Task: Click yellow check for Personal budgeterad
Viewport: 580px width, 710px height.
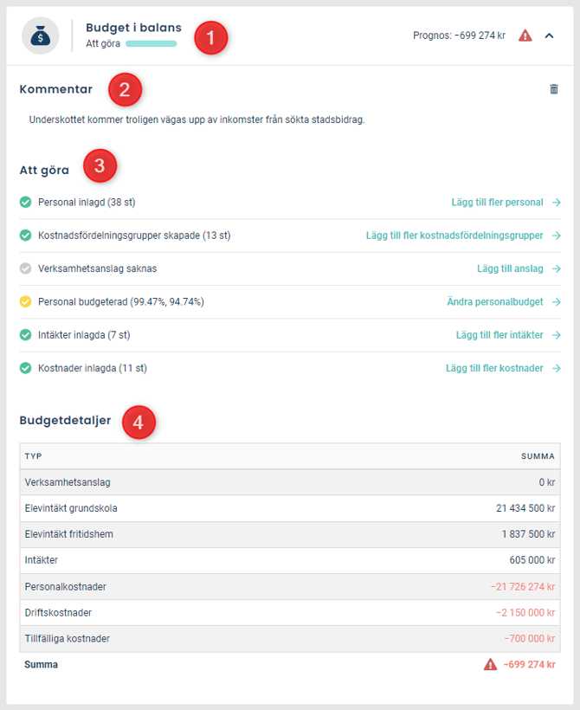Action: pyautogui.click(x=26, y=301)
